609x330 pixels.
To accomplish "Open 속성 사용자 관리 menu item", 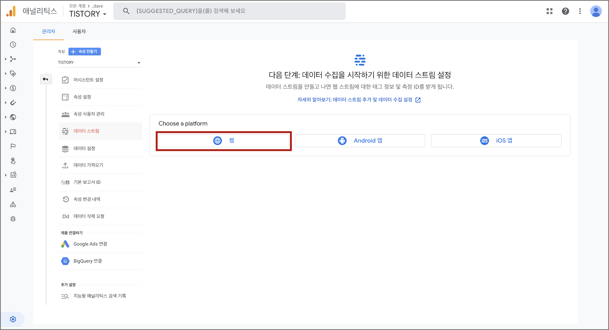I will coord(100,114).
